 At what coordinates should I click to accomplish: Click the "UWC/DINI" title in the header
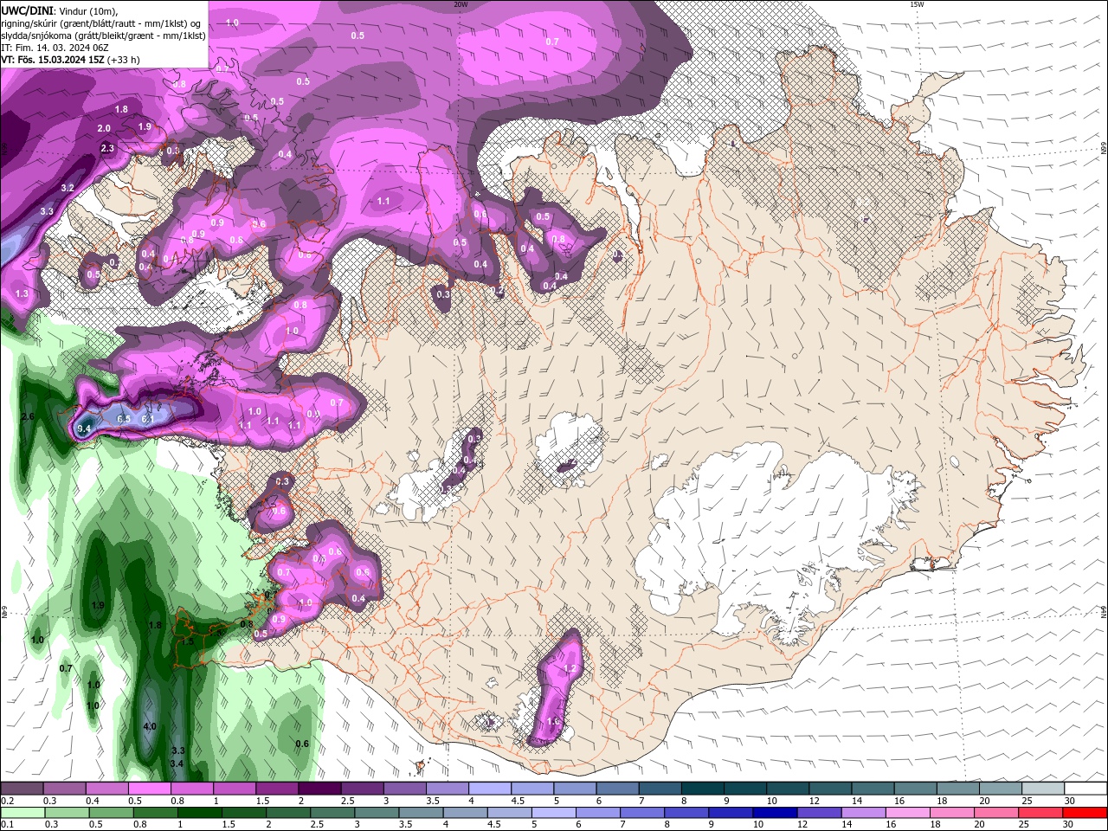tap(27, 10)
